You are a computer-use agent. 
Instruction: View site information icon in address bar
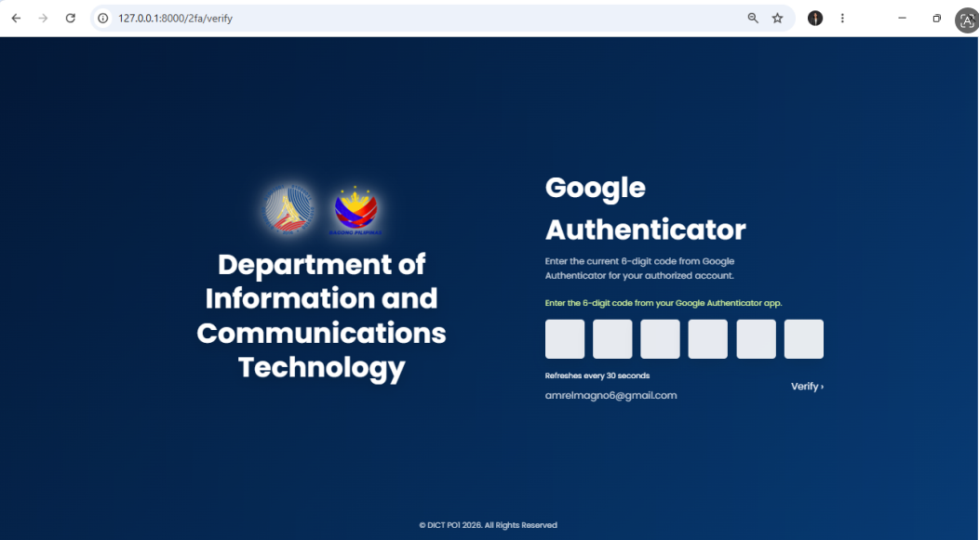[103, 18]
